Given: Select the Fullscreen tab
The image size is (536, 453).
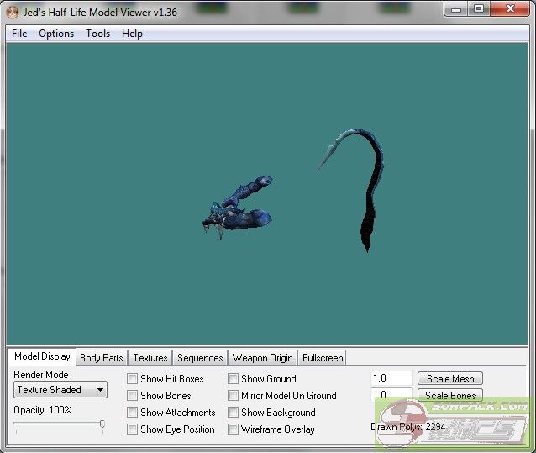Looking at the screenshot, I should tap(323, 358).
